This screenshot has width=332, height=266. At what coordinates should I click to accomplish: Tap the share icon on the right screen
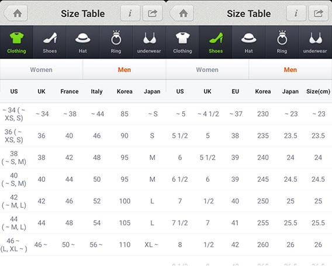pyautogui.click(x=319, y=13)
